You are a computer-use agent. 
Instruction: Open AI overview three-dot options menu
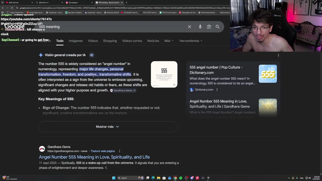point(278,55)
